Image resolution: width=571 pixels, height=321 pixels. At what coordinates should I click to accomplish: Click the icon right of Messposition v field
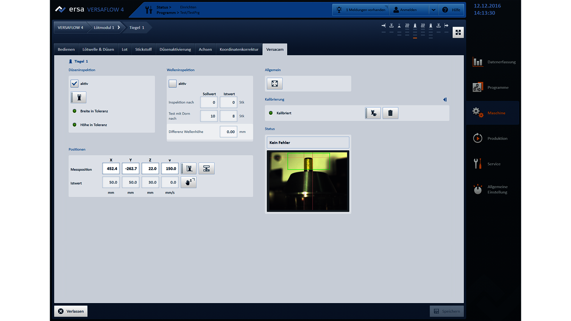(189, 169)
